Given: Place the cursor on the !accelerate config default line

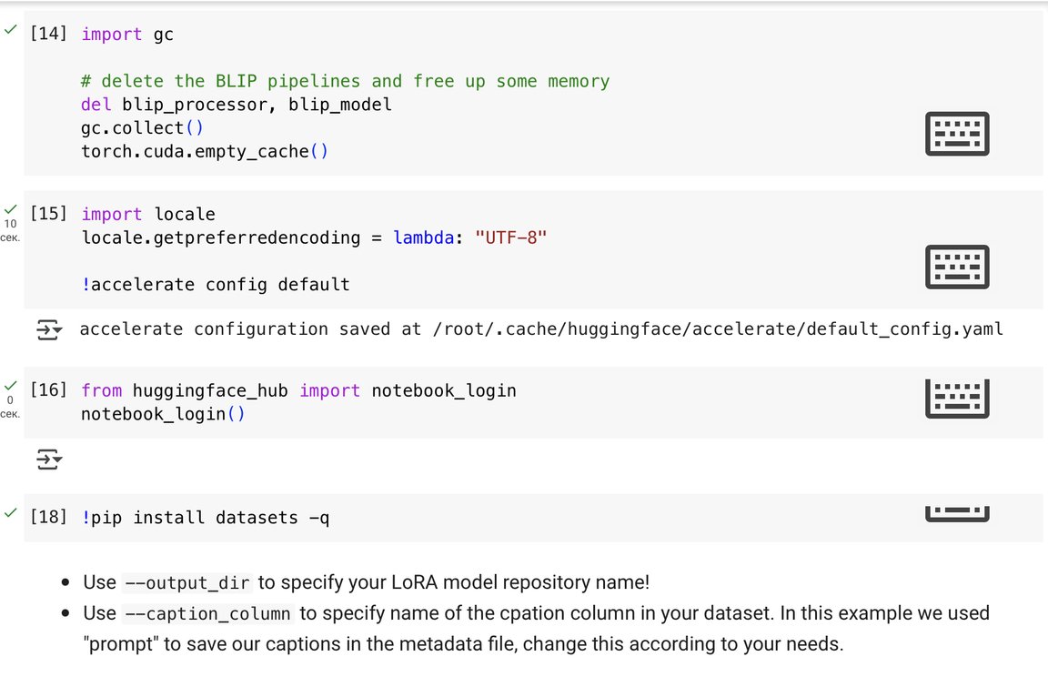Looking at the screenshot, I should [216, 285].
